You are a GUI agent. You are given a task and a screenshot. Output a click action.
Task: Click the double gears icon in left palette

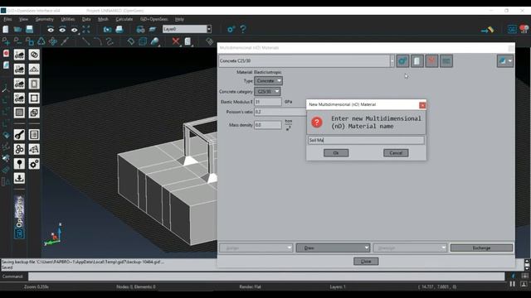coord(34,164)
